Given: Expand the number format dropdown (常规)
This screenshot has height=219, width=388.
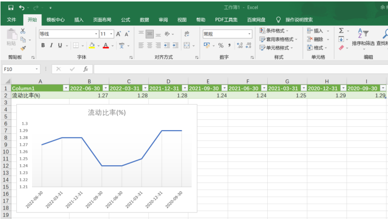Looking at the screenshot, I should [x=249, y=34].
